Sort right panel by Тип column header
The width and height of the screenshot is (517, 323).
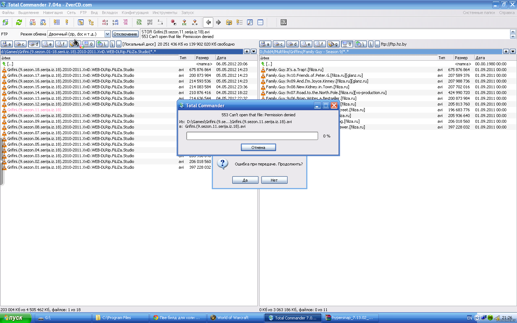[x=445, y=58]
